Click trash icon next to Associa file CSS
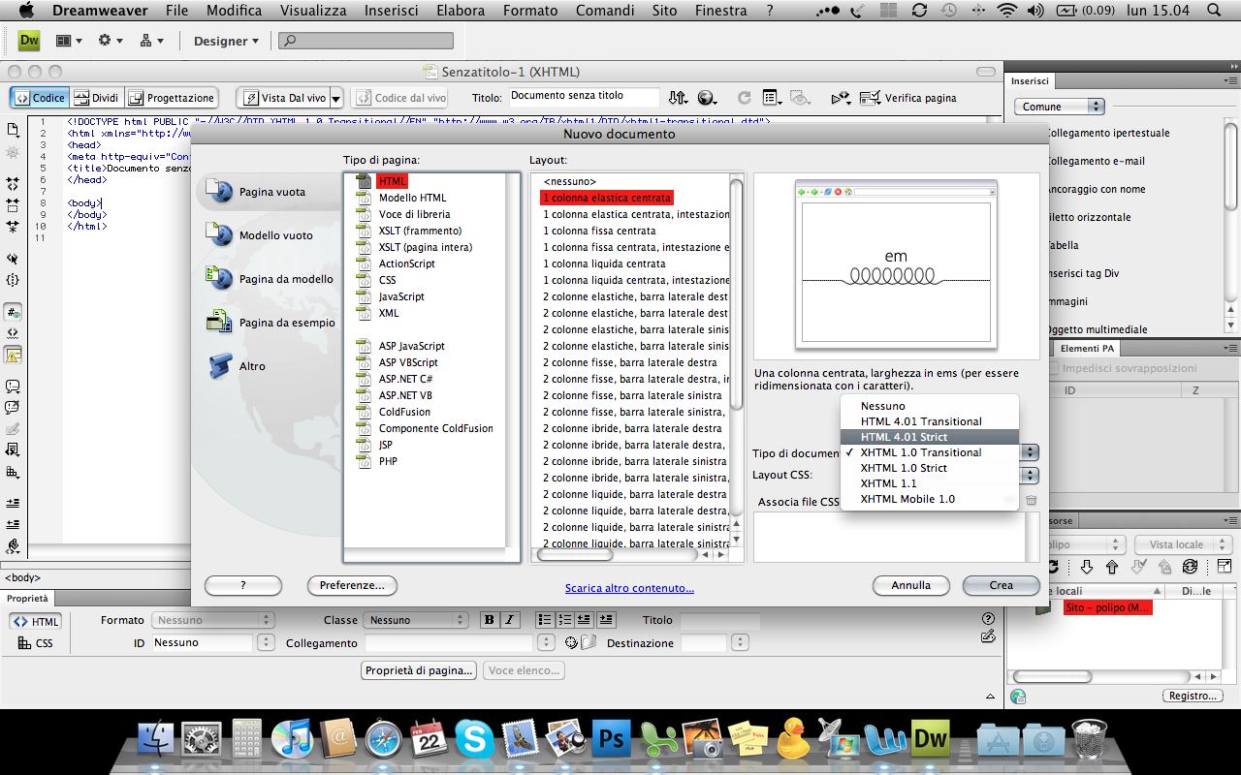Viewport: 1241px width, 775px height. coord(1031,500)
